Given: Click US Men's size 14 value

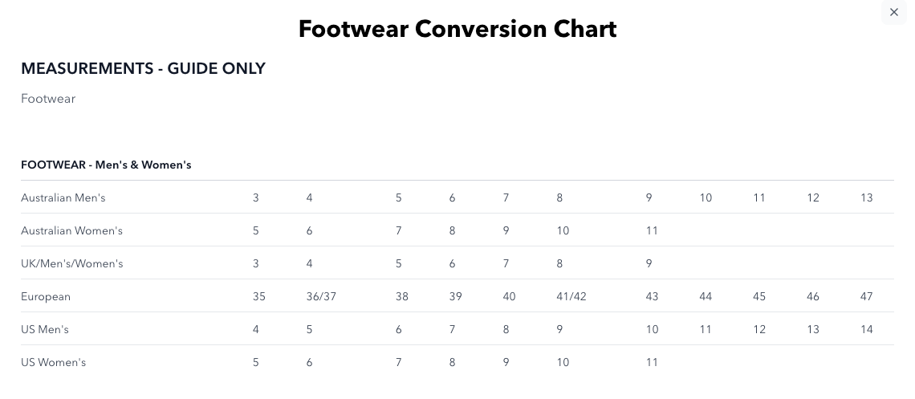Looking at the screenshot, I should click(x=866, y=329).
